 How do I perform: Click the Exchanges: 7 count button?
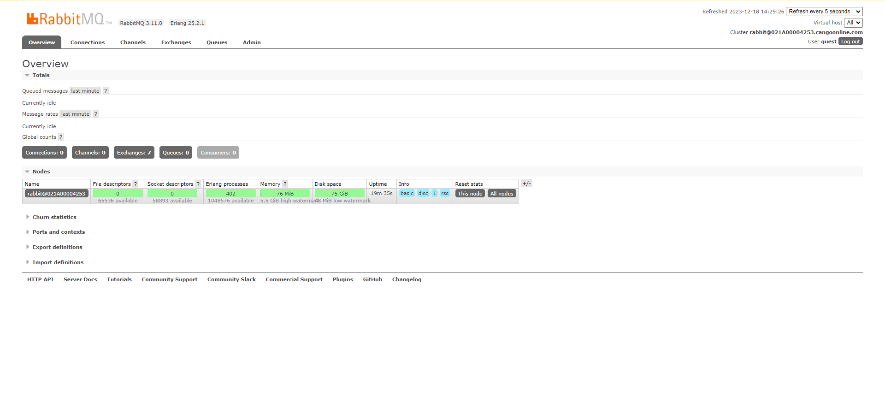click(x=134, y=153)
